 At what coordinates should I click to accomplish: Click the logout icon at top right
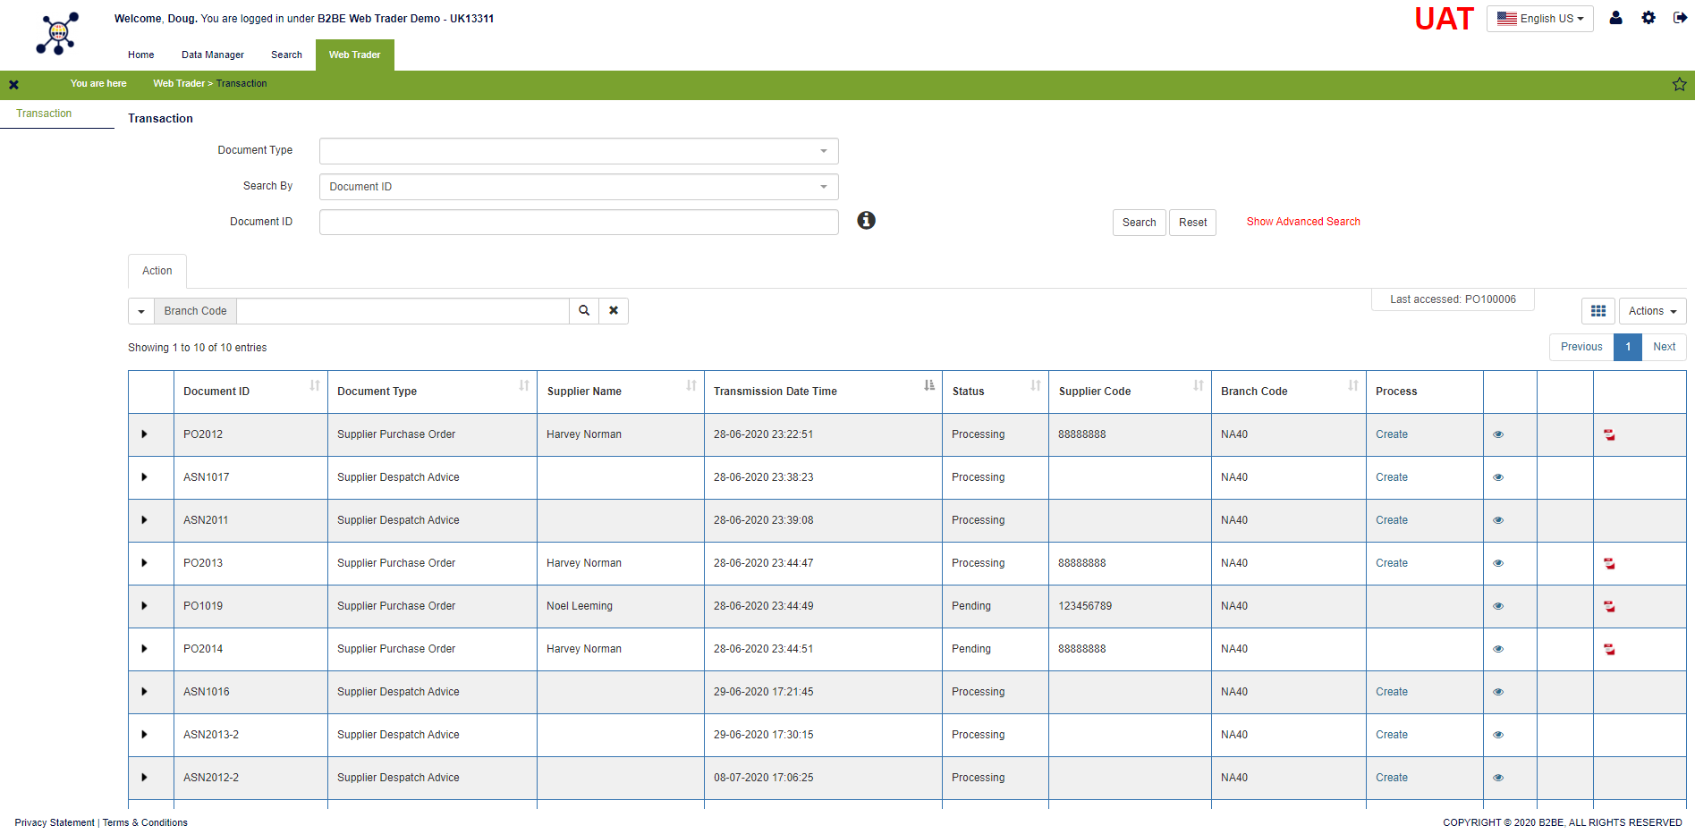1681,18
